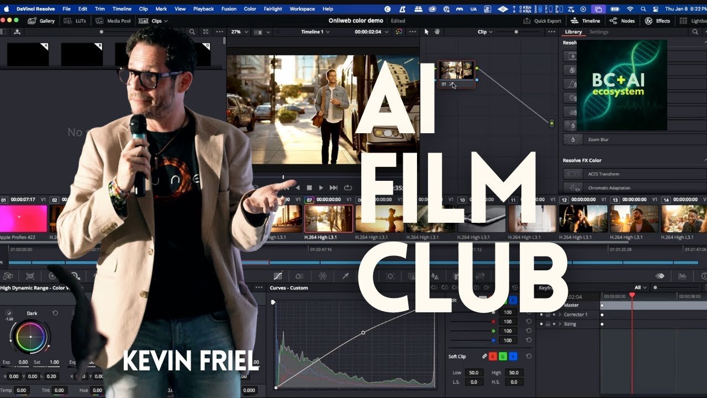Open the Timeline 1 selector dropdown
Screen dimensions: 707x398
click(x=315, y=32)
